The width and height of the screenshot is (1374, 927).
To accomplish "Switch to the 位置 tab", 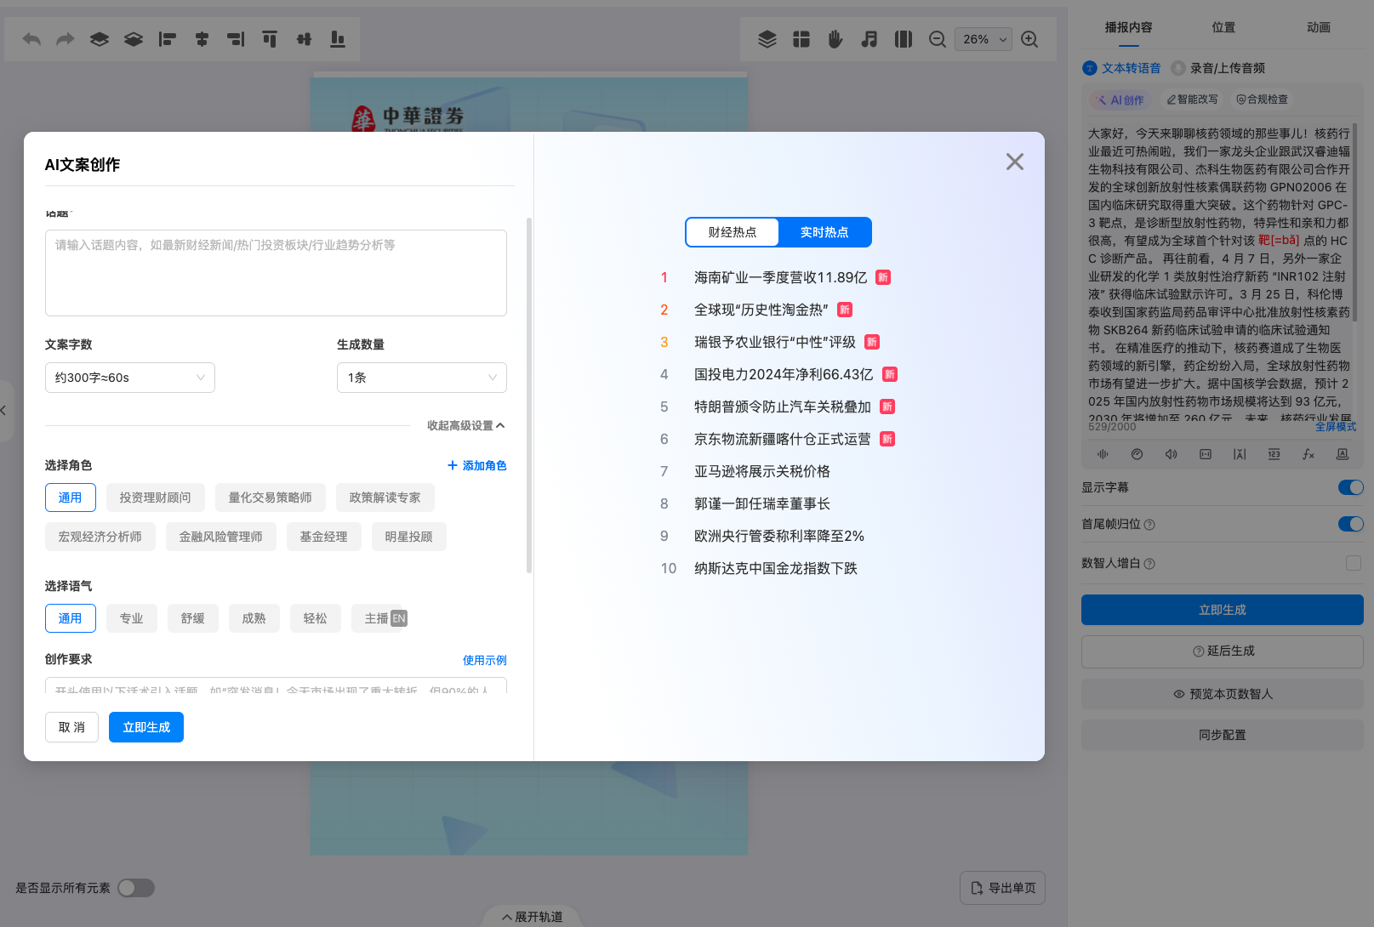I will (x=1223, y=27).
